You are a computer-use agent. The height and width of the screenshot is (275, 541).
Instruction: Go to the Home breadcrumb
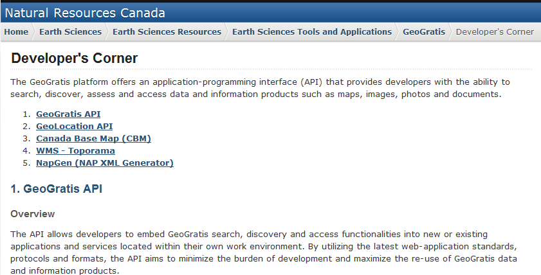[16, 31]
